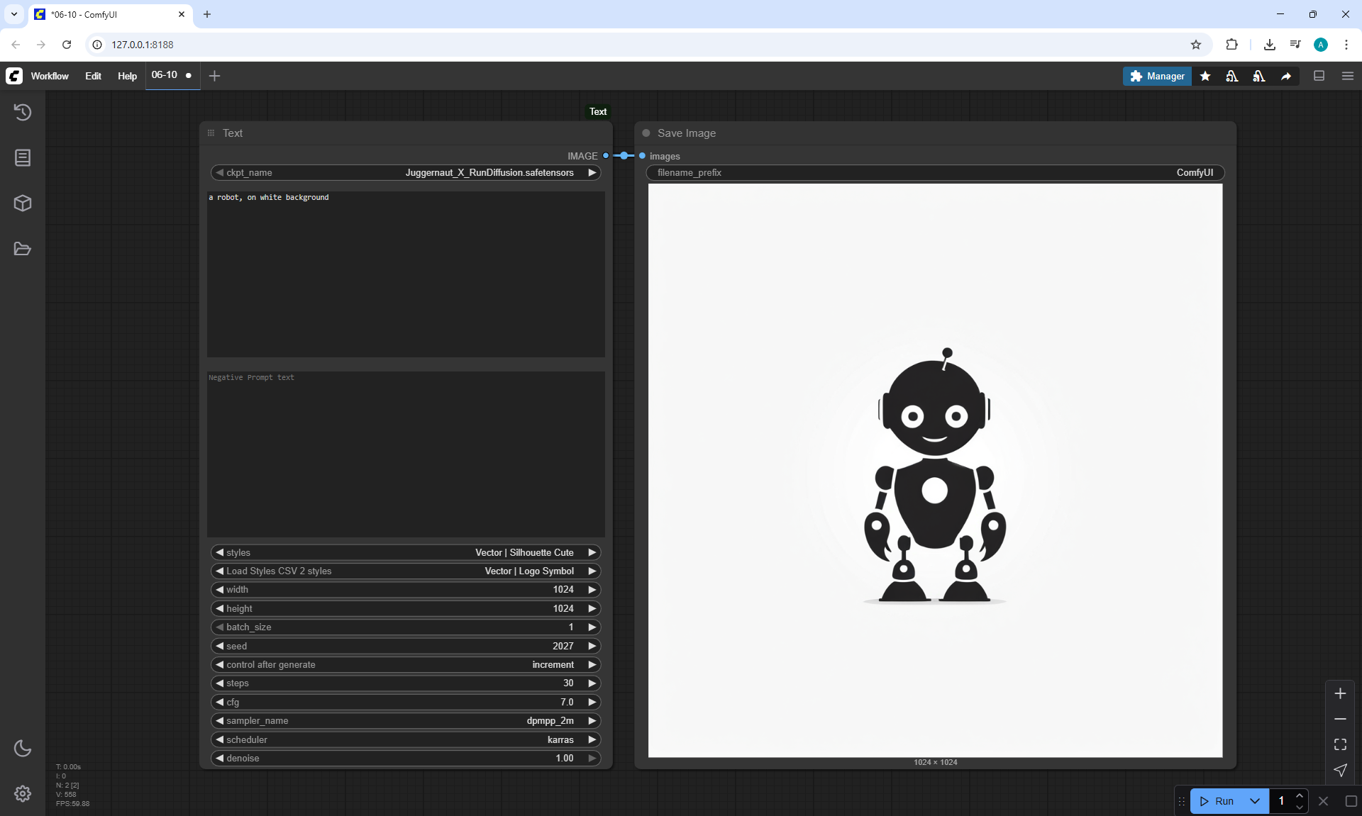
Task: Increase the steps value with right arrow
Action: [592, 683]
